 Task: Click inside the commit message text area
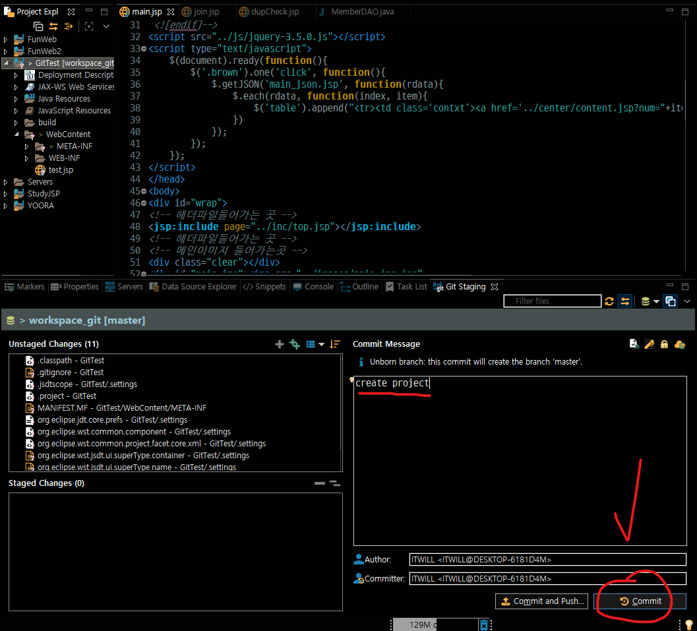point(520,461)
